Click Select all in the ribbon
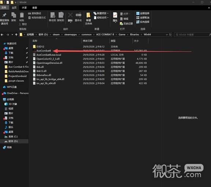This screenshot has width=211, height=187. click(x=143, y=13)
